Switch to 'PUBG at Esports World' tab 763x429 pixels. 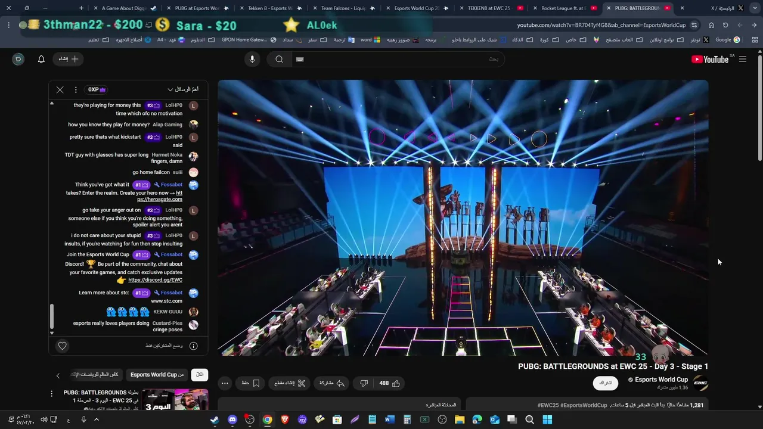[x=198, y=8]
